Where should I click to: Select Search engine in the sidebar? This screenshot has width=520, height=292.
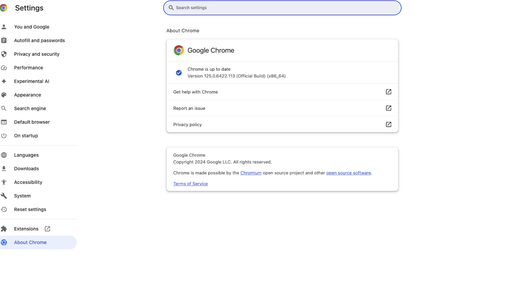[30, 109]
